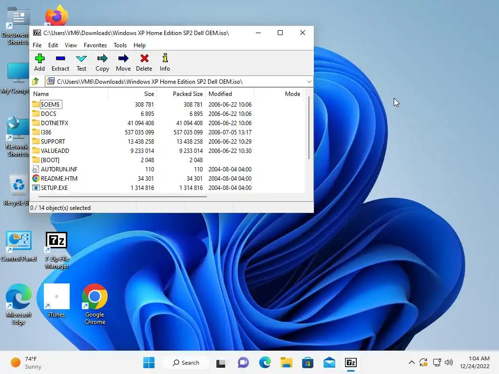Open the Info properties tool
This screenshot has height=374, width=499.
point(165,63)
